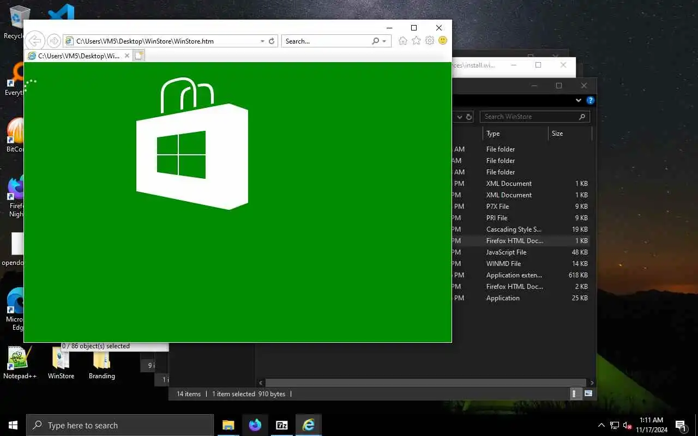Image resolution: width=698 pixels, height=436 pixels.
Task: Refresh the File Explorer folder view
Action: (468, 117)
